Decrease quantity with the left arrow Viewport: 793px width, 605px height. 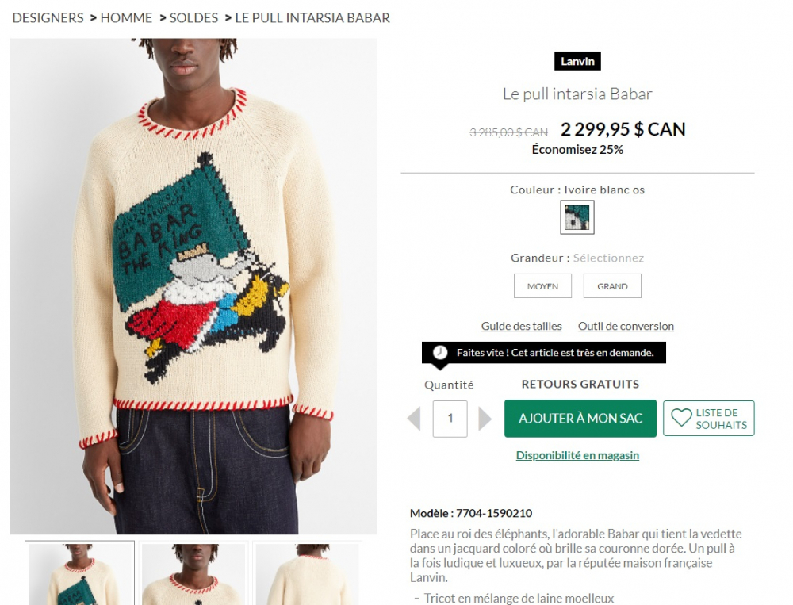(x=414, y=419)
